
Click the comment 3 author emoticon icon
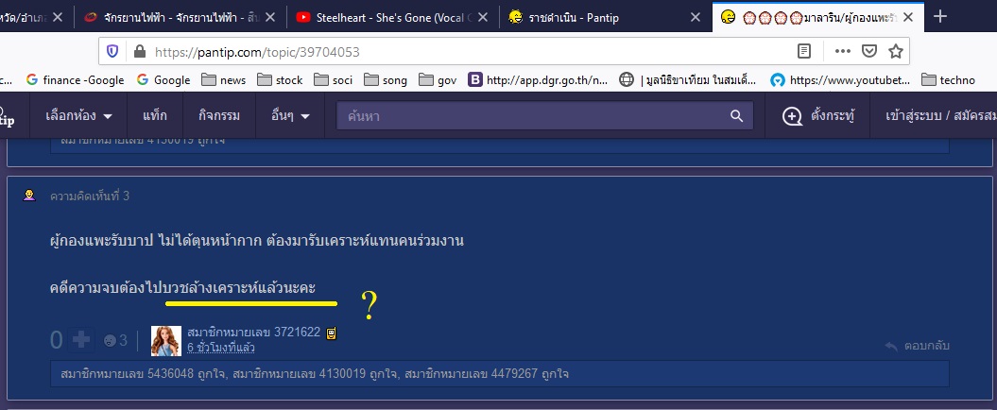click(x=29, y=196)
